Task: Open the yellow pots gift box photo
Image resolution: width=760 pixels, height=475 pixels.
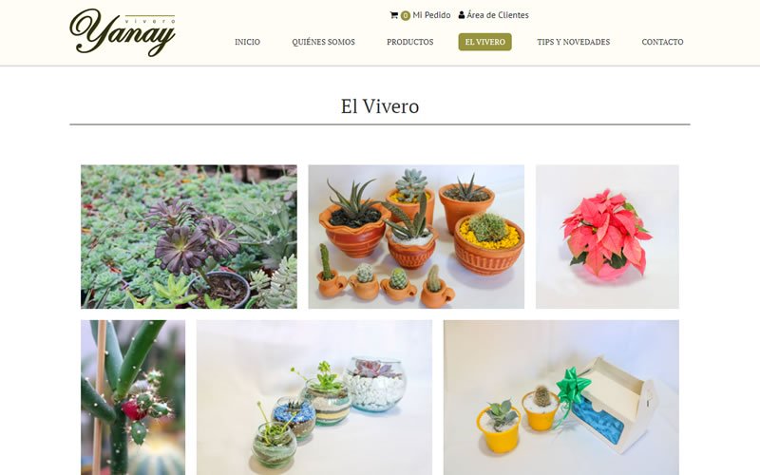Action: pos(561,397)
